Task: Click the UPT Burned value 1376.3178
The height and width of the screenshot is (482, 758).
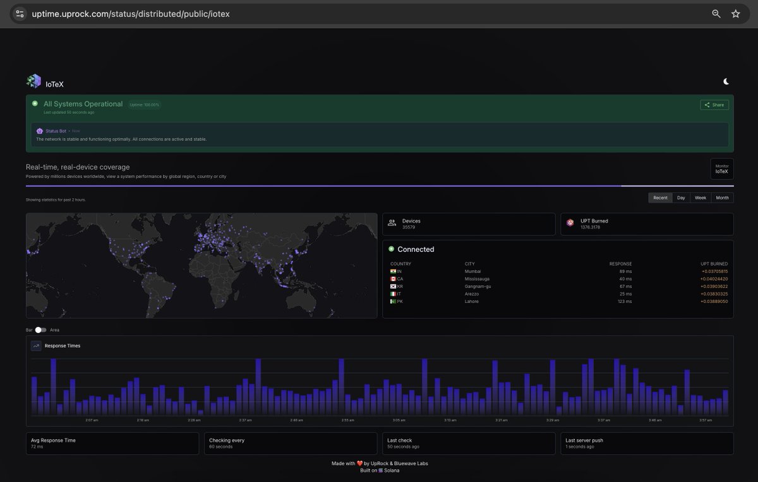Action: click(590, 226)
